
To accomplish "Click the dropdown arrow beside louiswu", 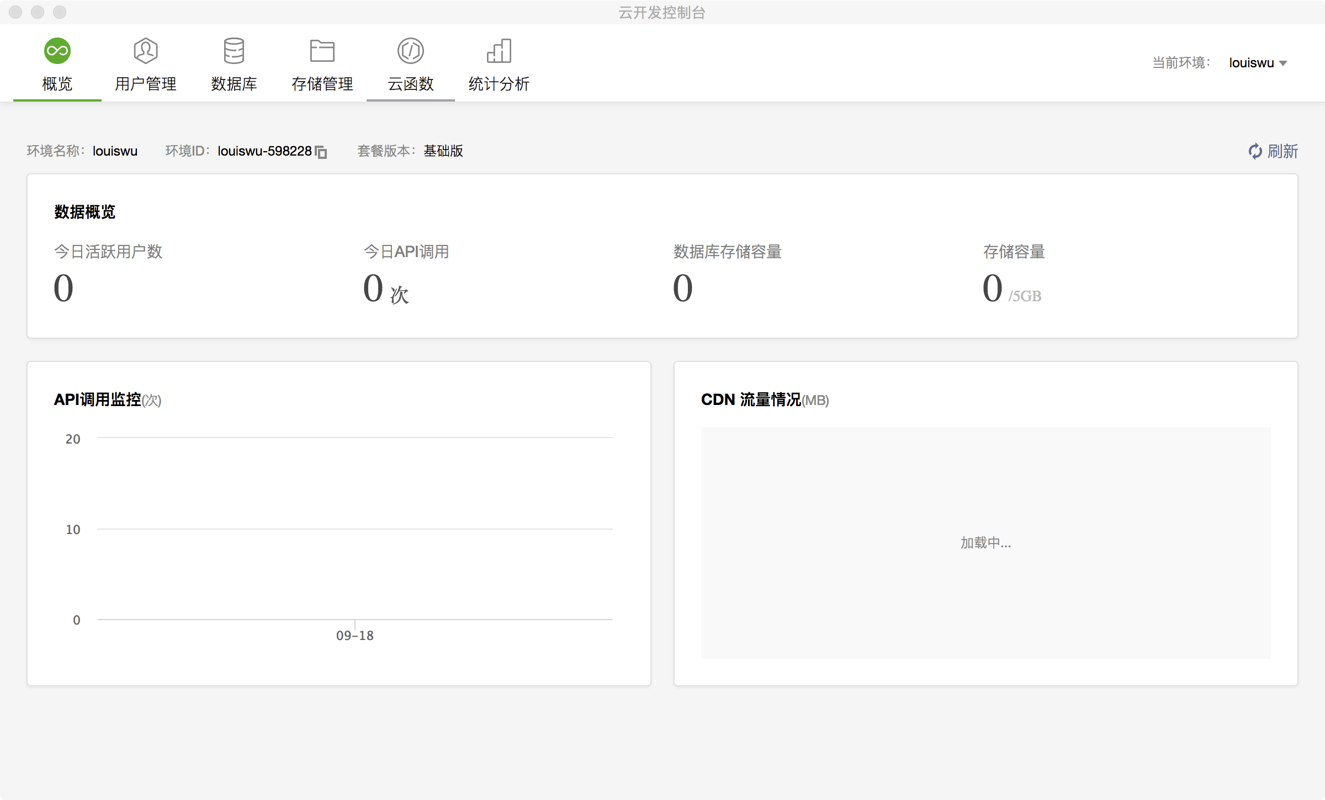I will [x=1283, y=63].
